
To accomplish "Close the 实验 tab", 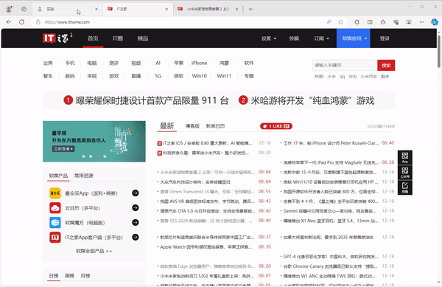I will 97,9.
